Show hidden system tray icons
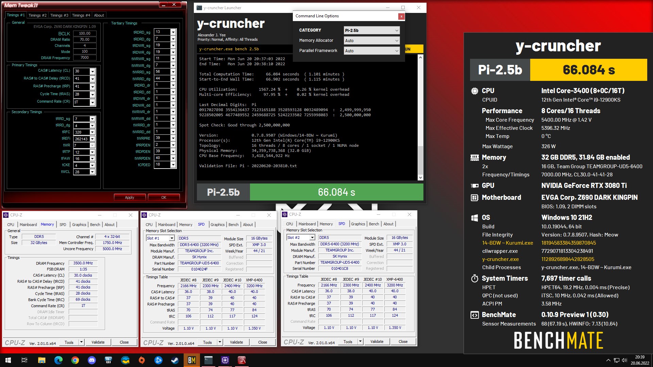The width and height of the screenshot is (653, 367). (608, 360)
